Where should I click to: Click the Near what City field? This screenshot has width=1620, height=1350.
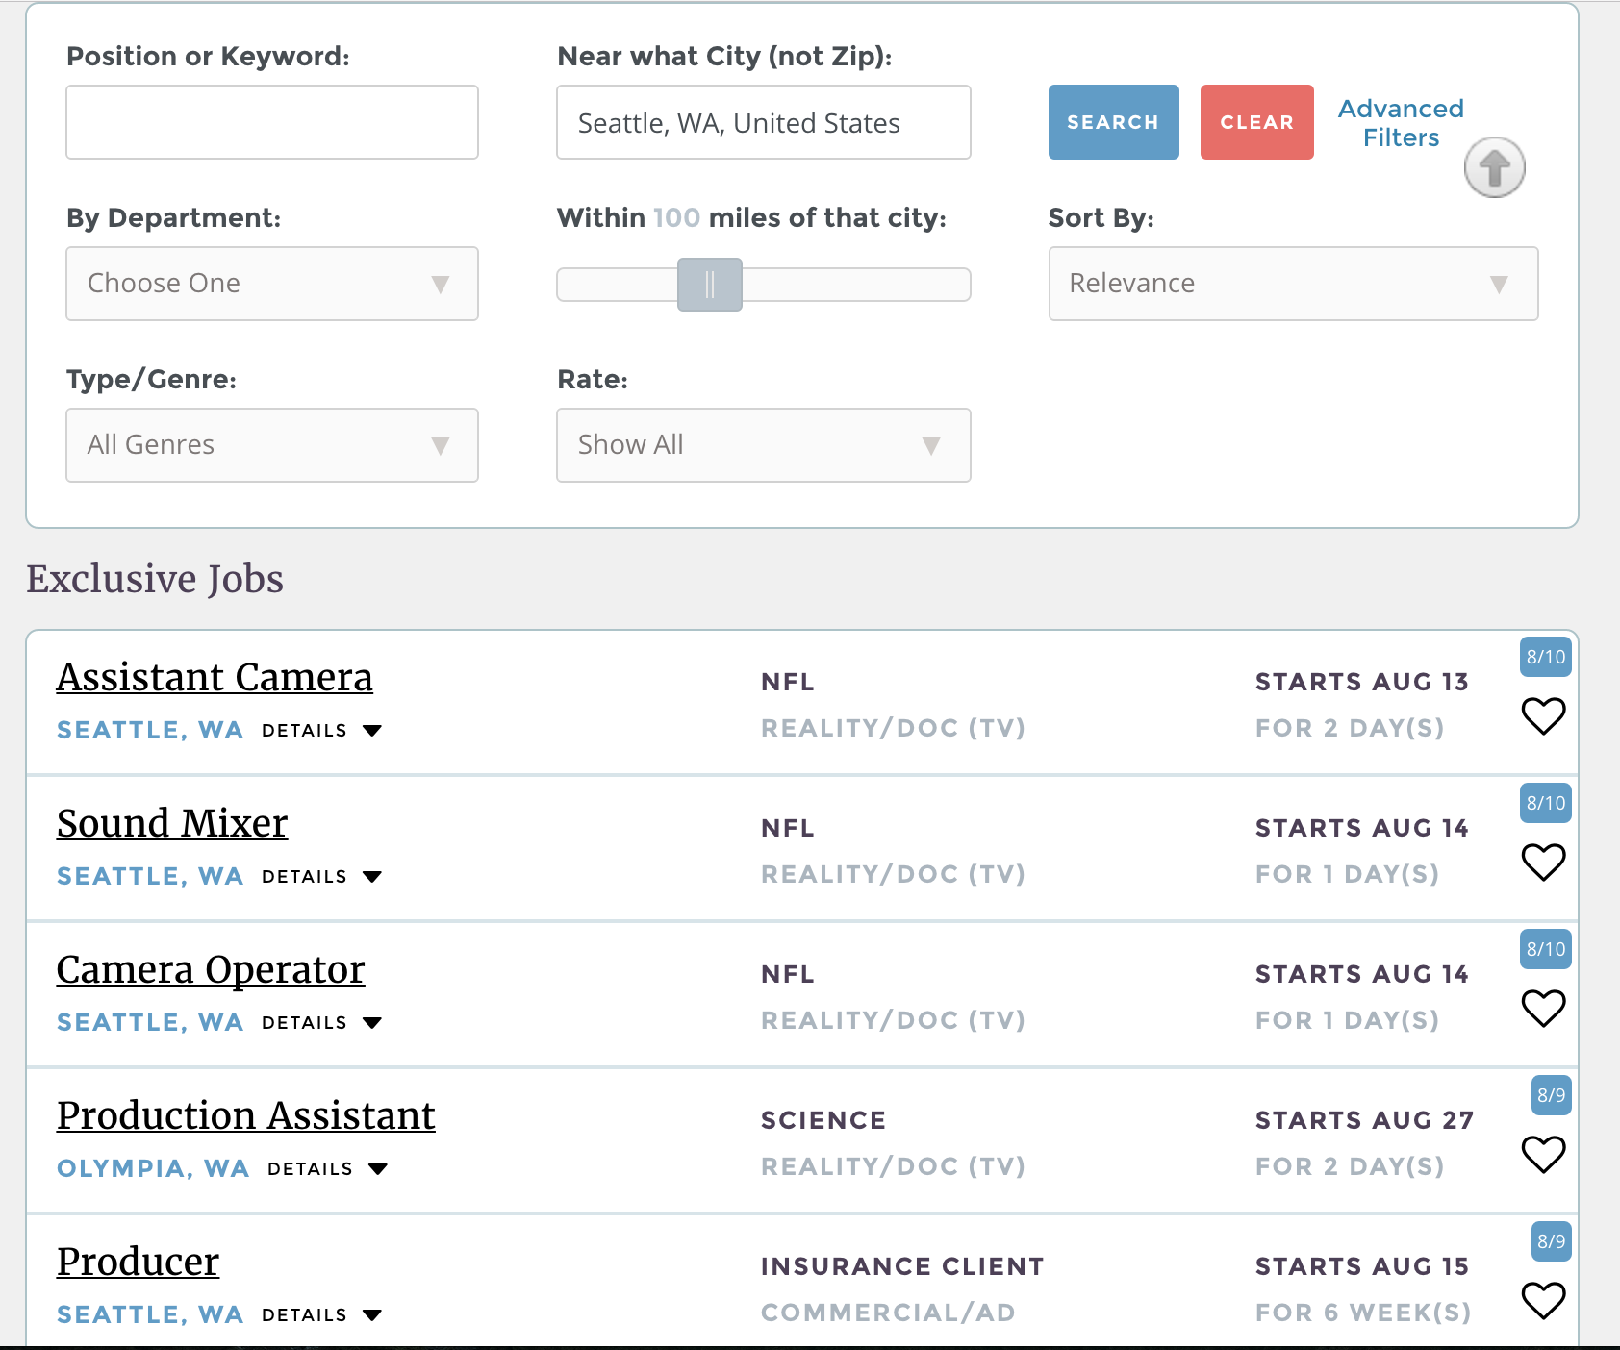[x=764, y=122]
